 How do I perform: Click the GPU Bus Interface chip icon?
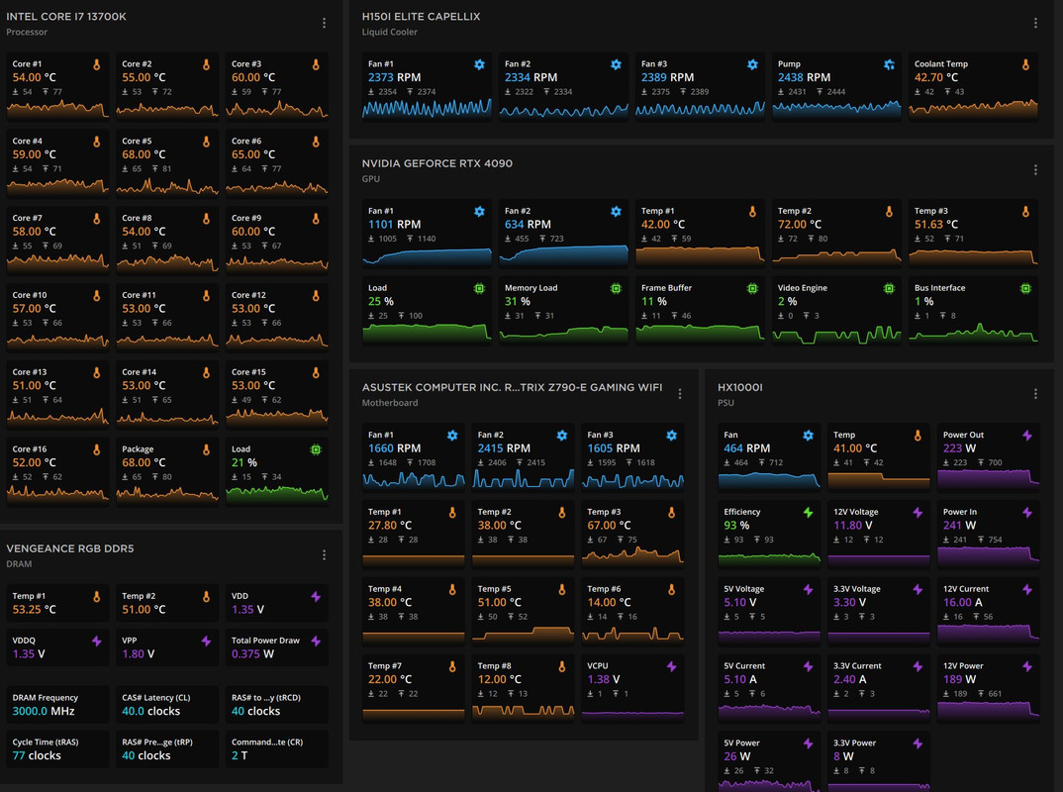(x=1025, y=289)
